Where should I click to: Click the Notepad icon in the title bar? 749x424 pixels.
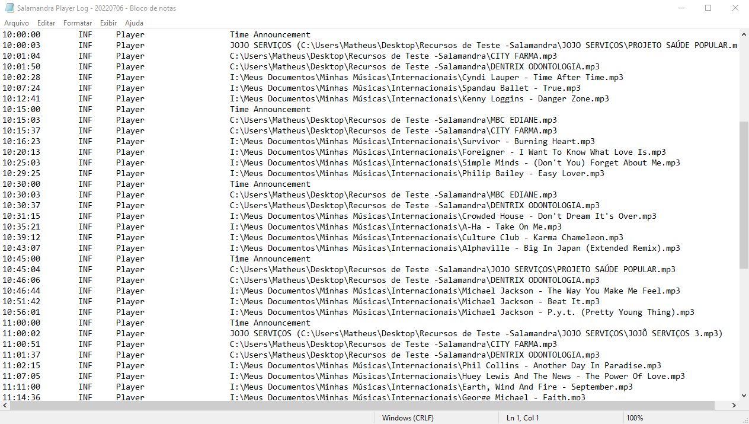click(9, 8)
